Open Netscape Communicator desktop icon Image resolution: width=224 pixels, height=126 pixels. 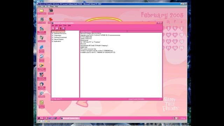click(x=42, y=77)
